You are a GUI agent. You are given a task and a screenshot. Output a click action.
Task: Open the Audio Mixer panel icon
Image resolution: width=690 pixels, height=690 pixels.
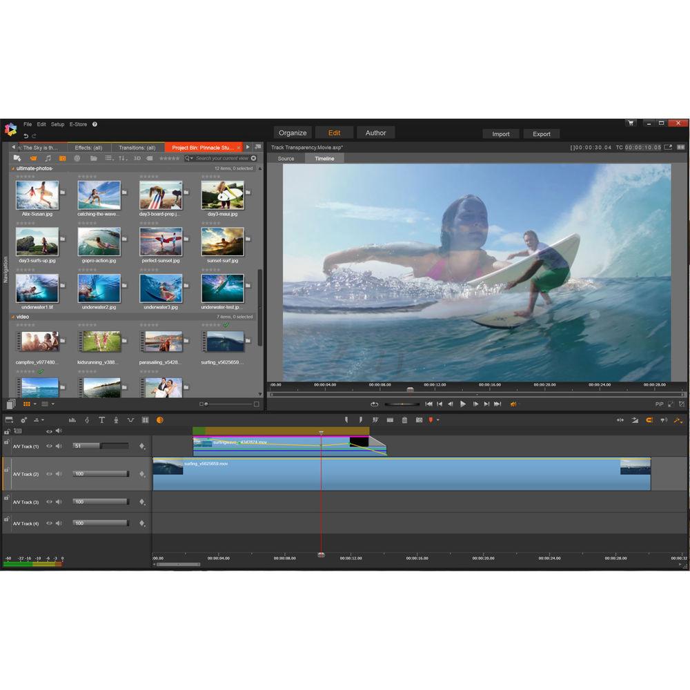point(72,420)
